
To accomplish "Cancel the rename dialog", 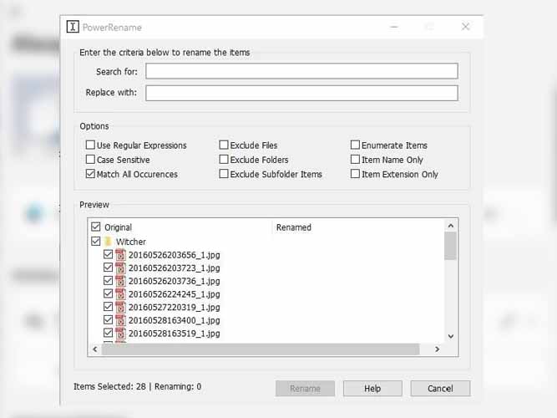I will pos(440,389).
